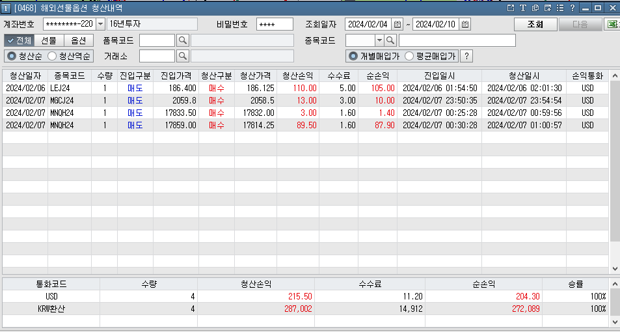Click the font size T icon

(x=522, y=8)
